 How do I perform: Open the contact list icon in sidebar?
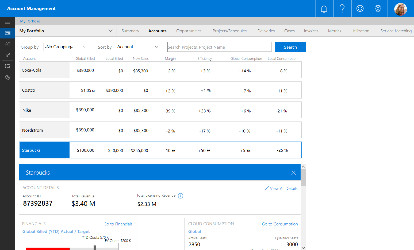8,44
